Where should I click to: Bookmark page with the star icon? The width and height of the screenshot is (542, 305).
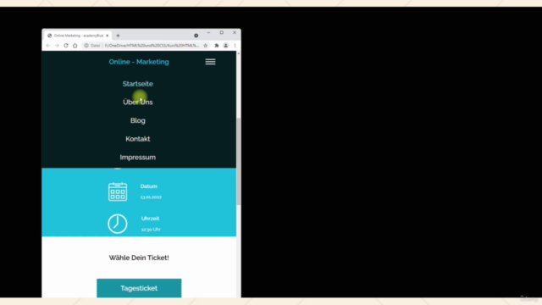point(205,46)
